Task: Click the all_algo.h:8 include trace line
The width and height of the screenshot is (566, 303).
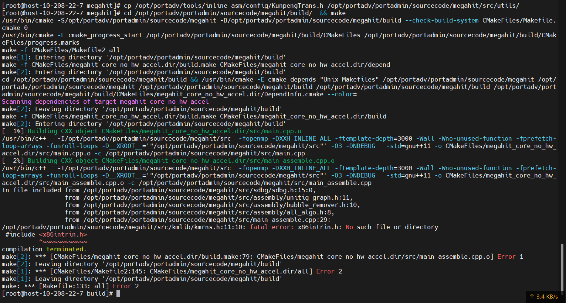Action: coord(200,212)
